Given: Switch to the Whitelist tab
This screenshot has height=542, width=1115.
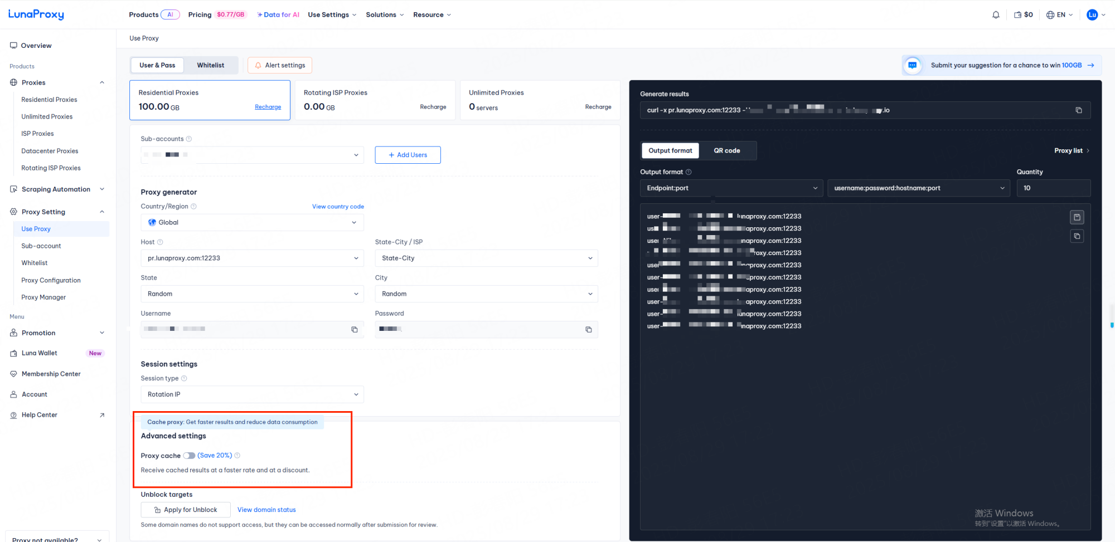Looking at the screenshot, I should point(210,65).
